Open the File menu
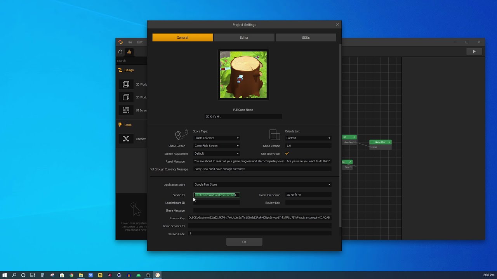The height and width of the screenshot is (279, 497). 130,42
